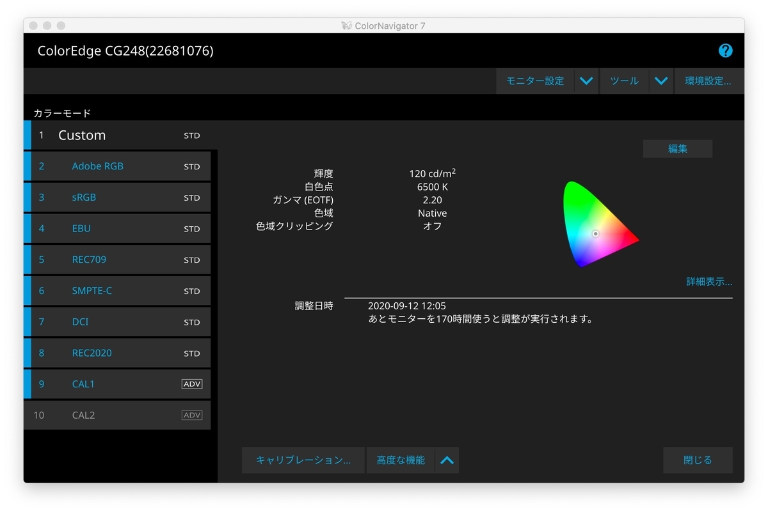Image resolution: width=768 pixels, height=512 pixels.
Task: Click the ADV badge on CAL1
Action: [x=192, y=384]
